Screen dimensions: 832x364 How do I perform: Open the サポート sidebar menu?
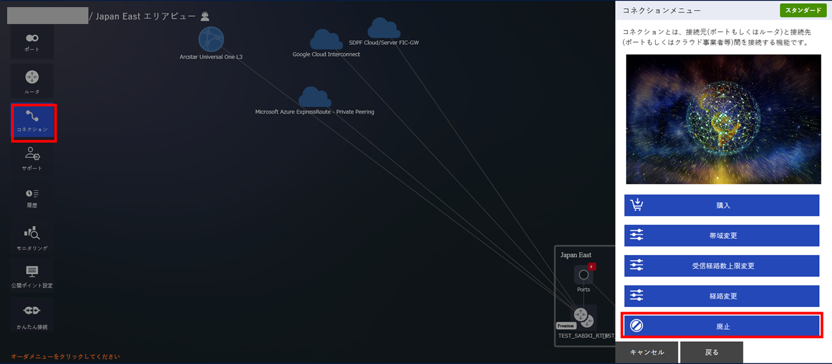click(x=32, y=159)
